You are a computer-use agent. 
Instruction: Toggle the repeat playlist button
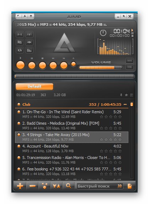(20, 50)
